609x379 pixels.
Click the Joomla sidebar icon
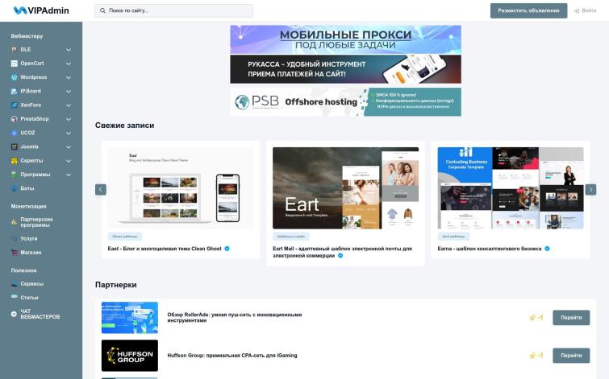[x=14, y=147]
